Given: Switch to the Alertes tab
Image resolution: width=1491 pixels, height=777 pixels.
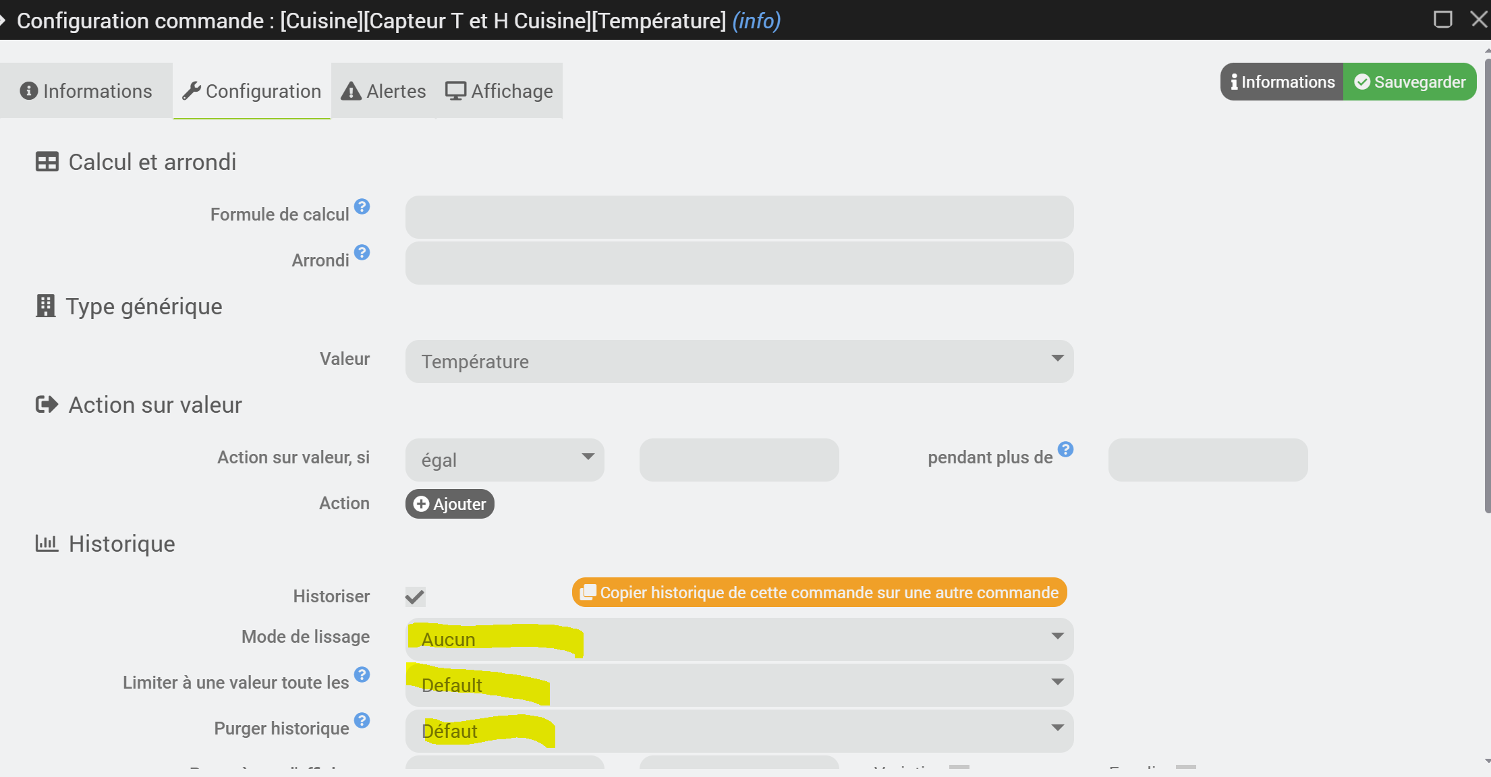Looking at the screenshot, I should point(384,91).
